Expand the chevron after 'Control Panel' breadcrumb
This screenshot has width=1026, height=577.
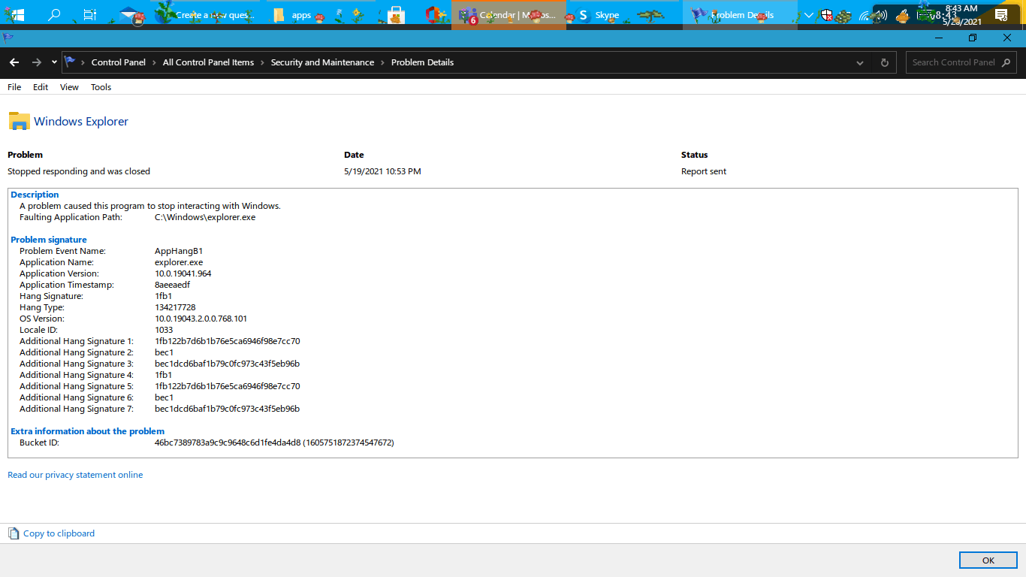(154, 62)
